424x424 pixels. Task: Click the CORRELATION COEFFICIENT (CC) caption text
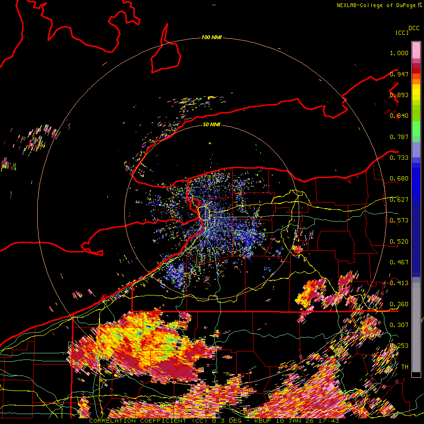(148, 421)
